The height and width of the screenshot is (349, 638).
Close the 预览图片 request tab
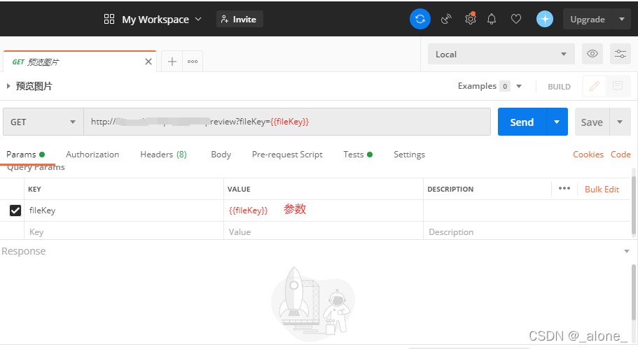[x=148, y=62]
